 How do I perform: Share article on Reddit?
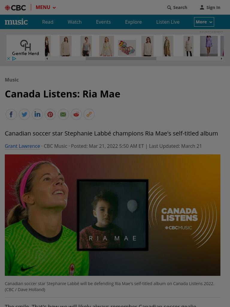pyautogui.click(x=76, y=114)
